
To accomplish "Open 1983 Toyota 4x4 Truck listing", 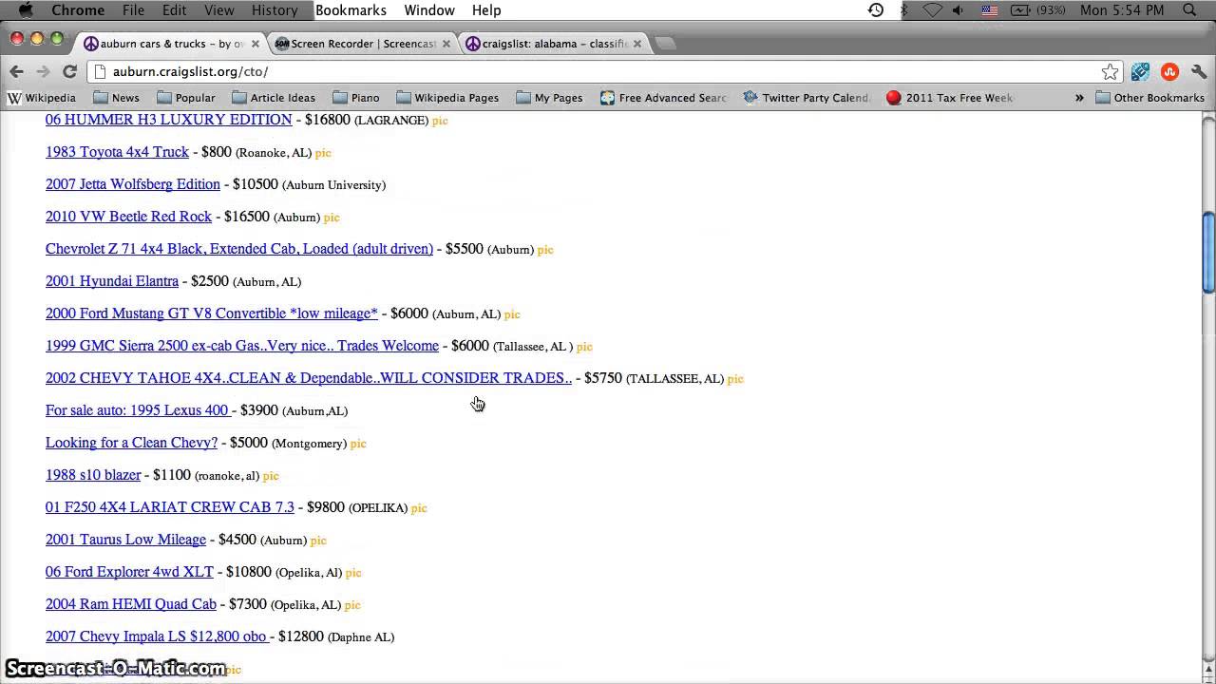I will [x=117, y=152].
